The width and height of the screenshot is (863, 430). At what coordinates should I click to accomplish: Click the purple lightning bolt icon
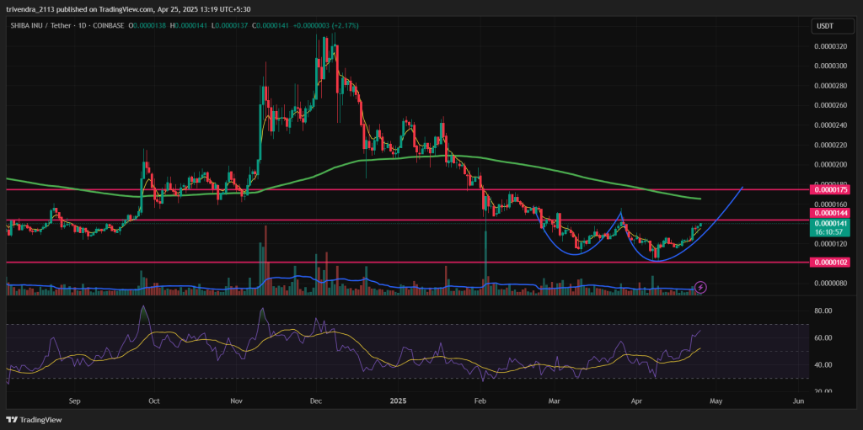[700, 287]
